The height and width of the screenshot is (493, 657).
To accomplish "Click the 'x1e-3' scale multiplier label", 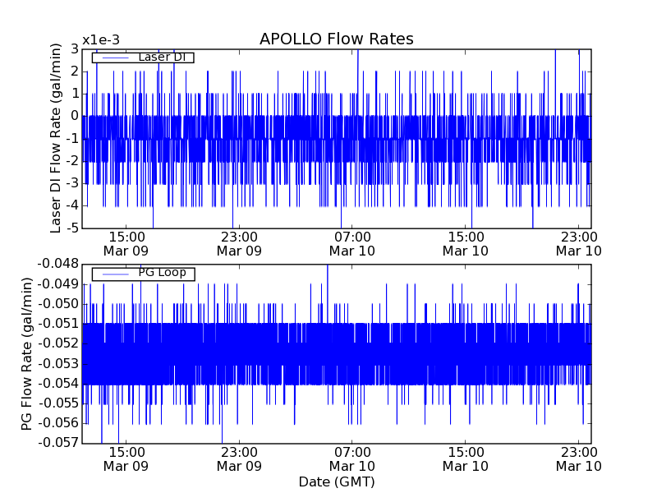I will coord(101,40).
